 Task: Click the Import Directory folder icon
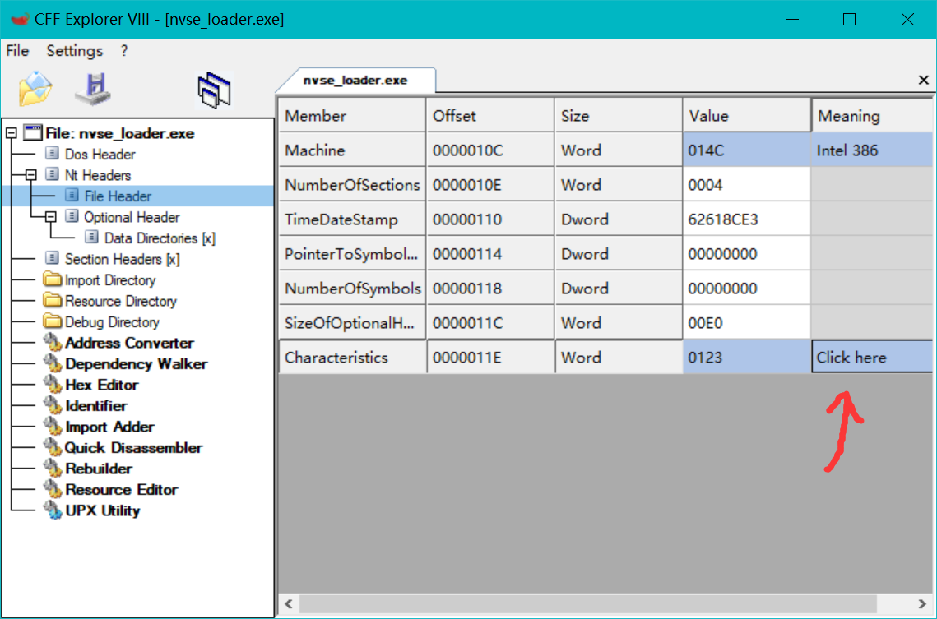pyautogui.click(x=53, y=279)
